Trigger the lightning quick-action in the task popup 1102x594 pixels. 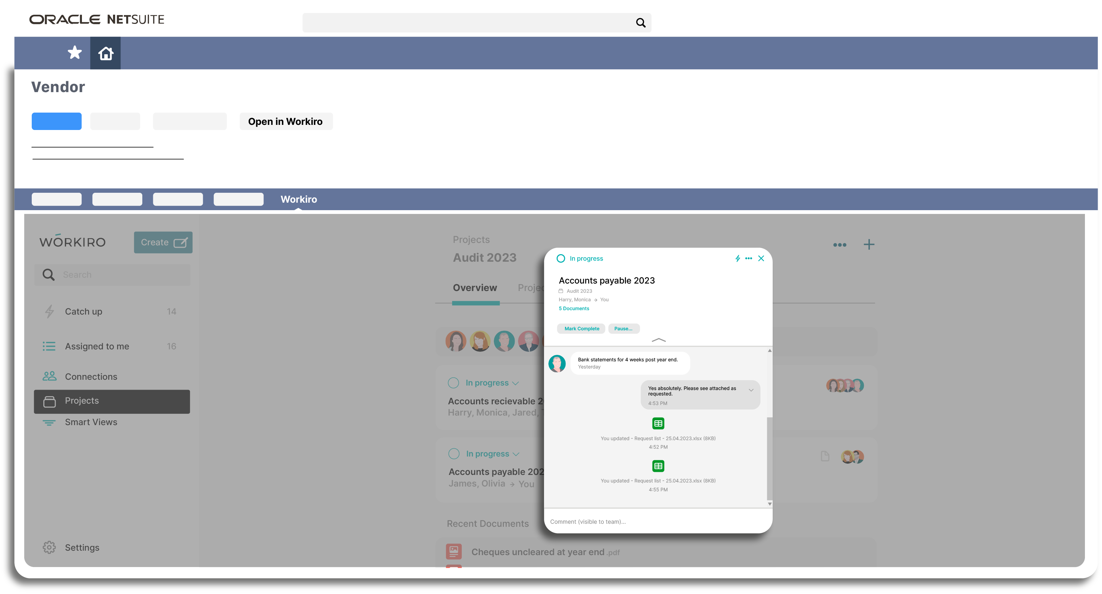click(x=737, y=258)
